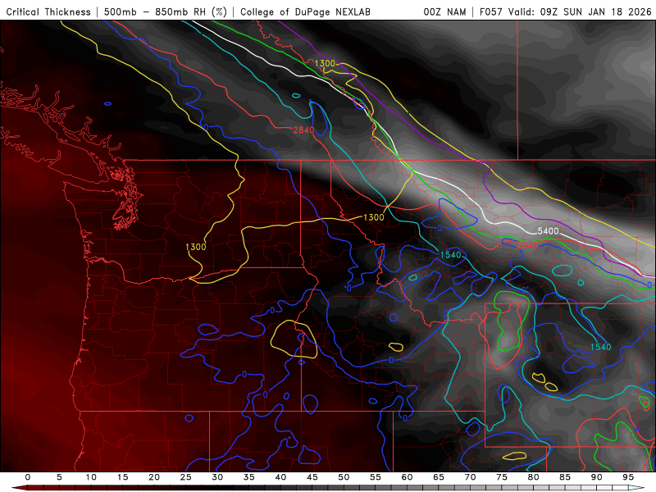Click the "15" label on the color scale
This screenshot has width=656, height=492.
[122, 477]
